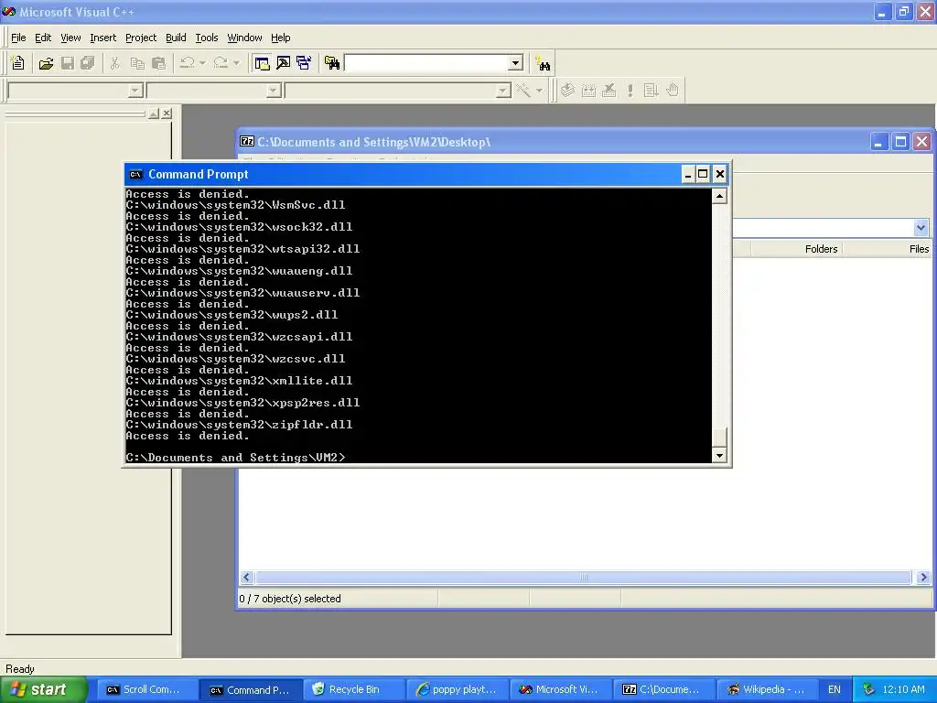
Task: Close the docked Workspace pane
Action: (x=167, y=114)
